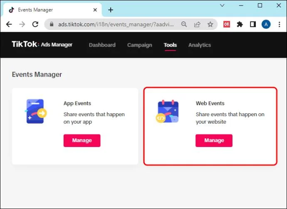This screenshot has width=287, height=209.
Task: Click Manage under Web Events
Action: point(214,140)
